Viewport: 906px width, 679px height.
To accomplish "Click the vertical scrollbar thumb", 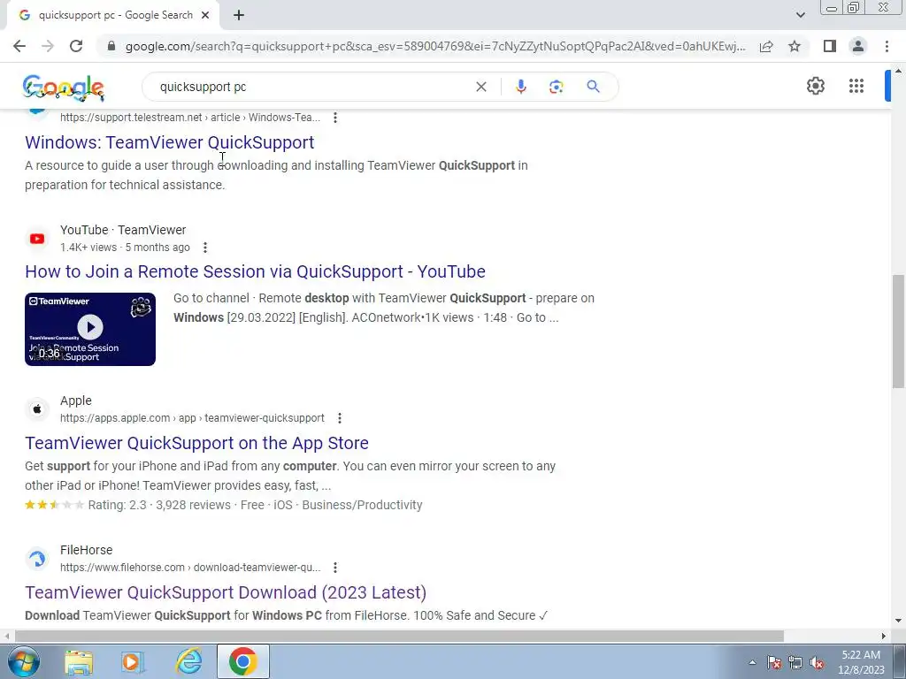I will (x=898, y=332).
